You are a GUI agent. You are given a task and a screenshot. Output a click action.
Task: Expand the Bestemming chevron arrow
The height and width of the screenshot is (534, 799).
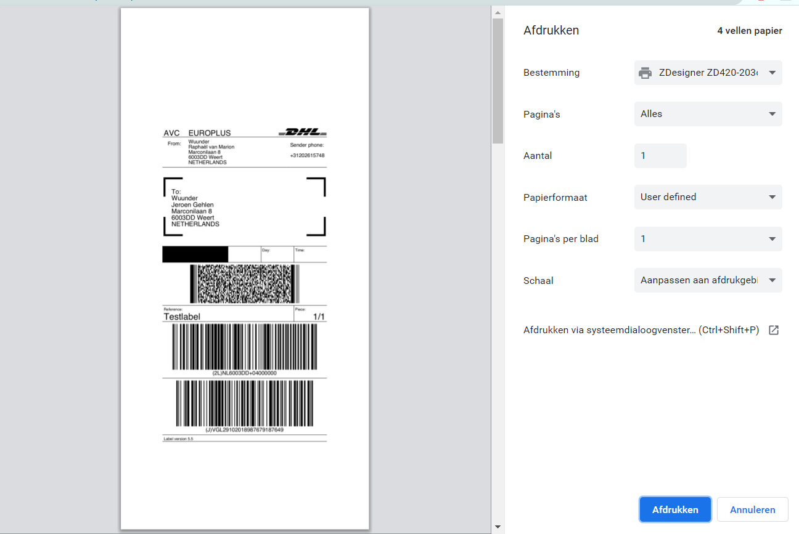(x=772, y=72)
